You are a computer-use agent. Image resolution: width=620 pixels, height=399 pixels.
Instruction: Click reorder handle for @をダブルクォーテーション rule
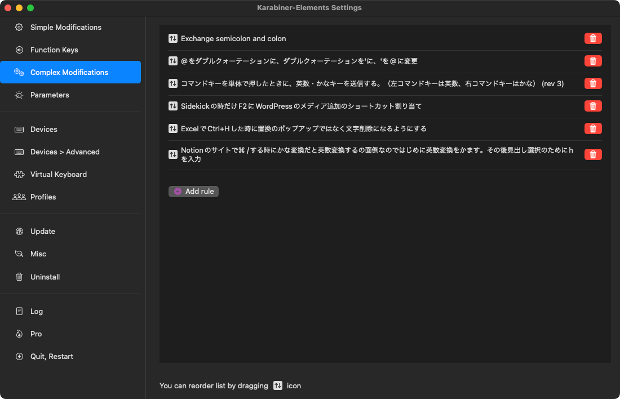pos(173,61)
